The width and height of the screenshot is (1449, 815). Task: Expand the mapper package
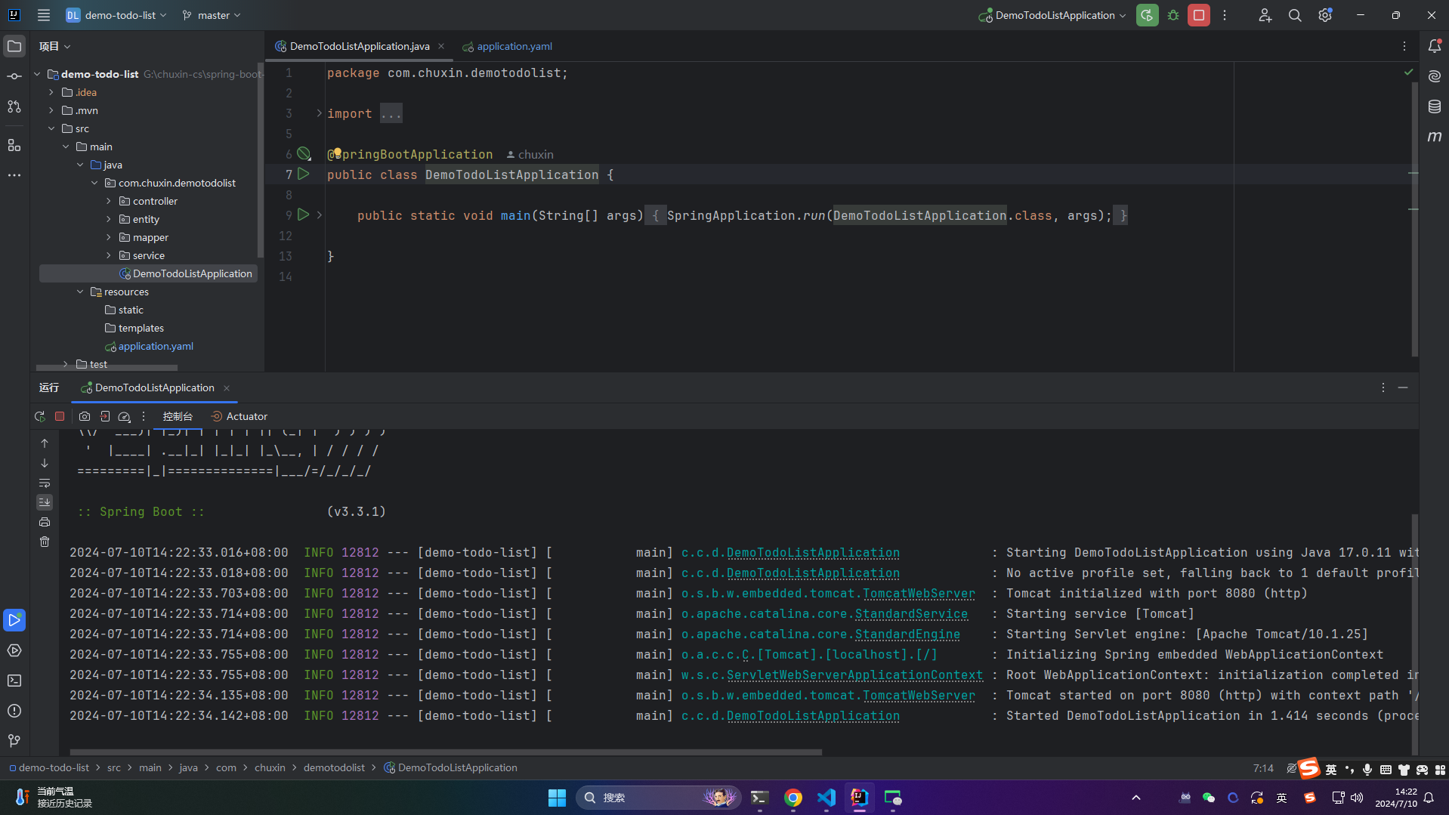point(109,237)
